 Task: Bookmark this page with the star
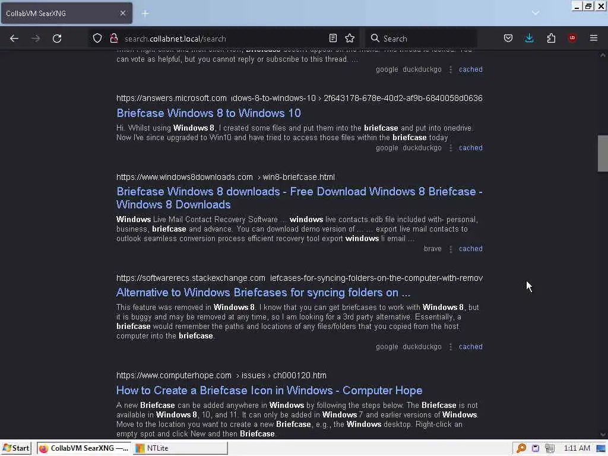coord(350,38)
